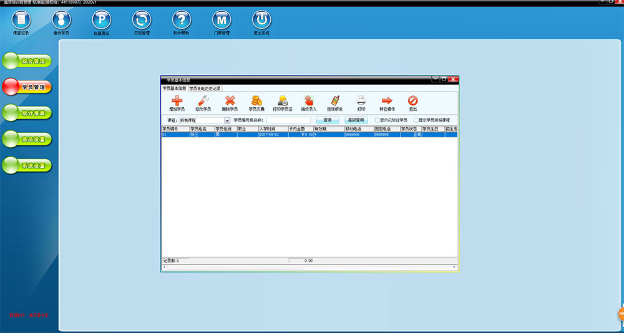Viewport: 624px width, 333px height.
Task: Click the 修改学员 wrench icon
Action: pos(203,101)
